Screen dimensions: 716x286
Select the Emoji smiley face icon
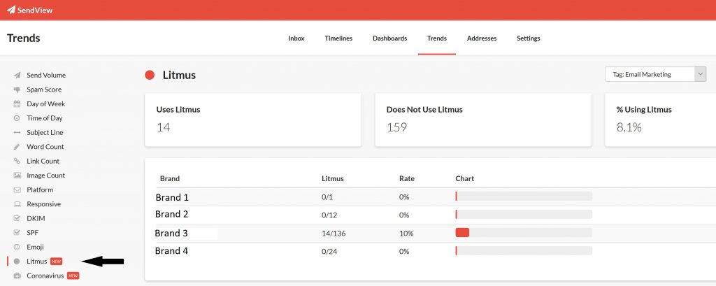click(x=17, y=247)
